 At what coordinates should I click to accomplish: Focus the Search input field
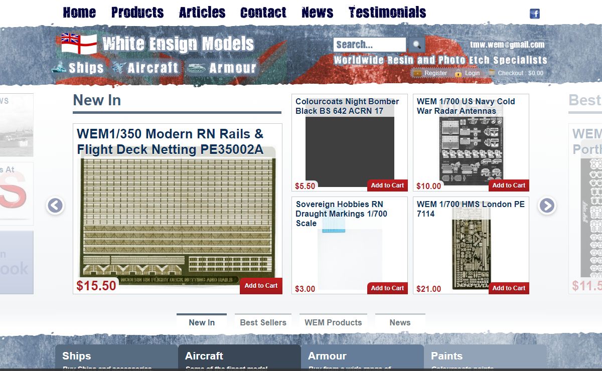point(370,45)
